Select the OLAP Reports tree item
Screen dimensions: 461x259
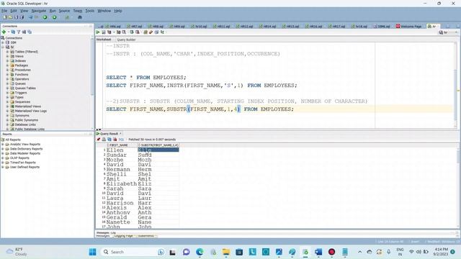pos(19,158)
